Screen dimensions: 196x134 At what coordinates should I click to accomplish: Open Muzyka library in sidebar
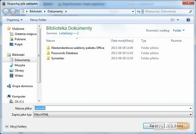(x=20, y=65)
